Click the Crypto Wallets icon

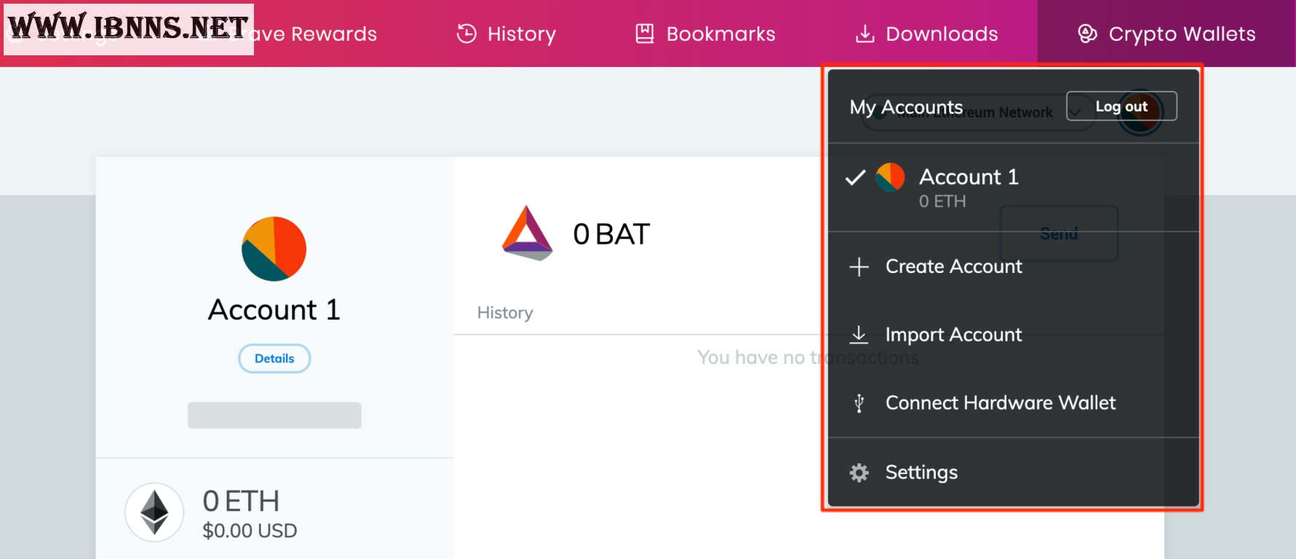pos(1087,33)
